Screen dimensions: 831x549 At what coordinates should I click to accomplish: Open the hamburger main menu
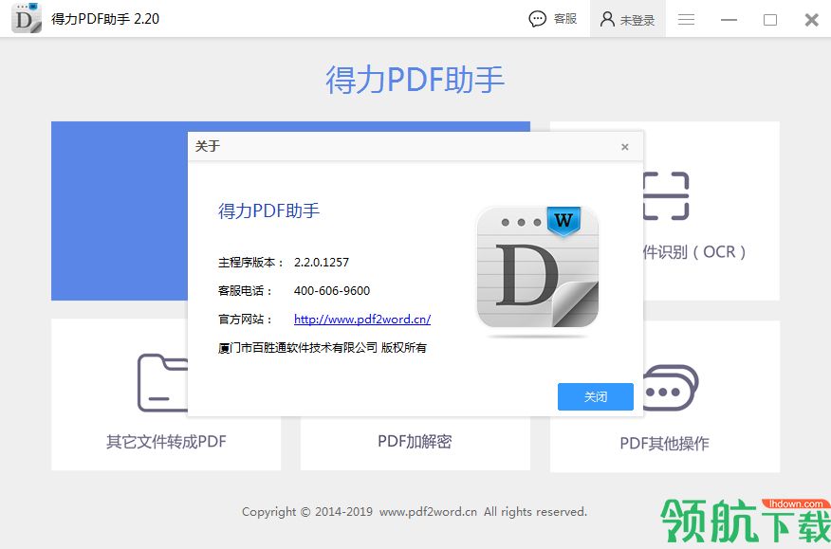tap(686, 20)
